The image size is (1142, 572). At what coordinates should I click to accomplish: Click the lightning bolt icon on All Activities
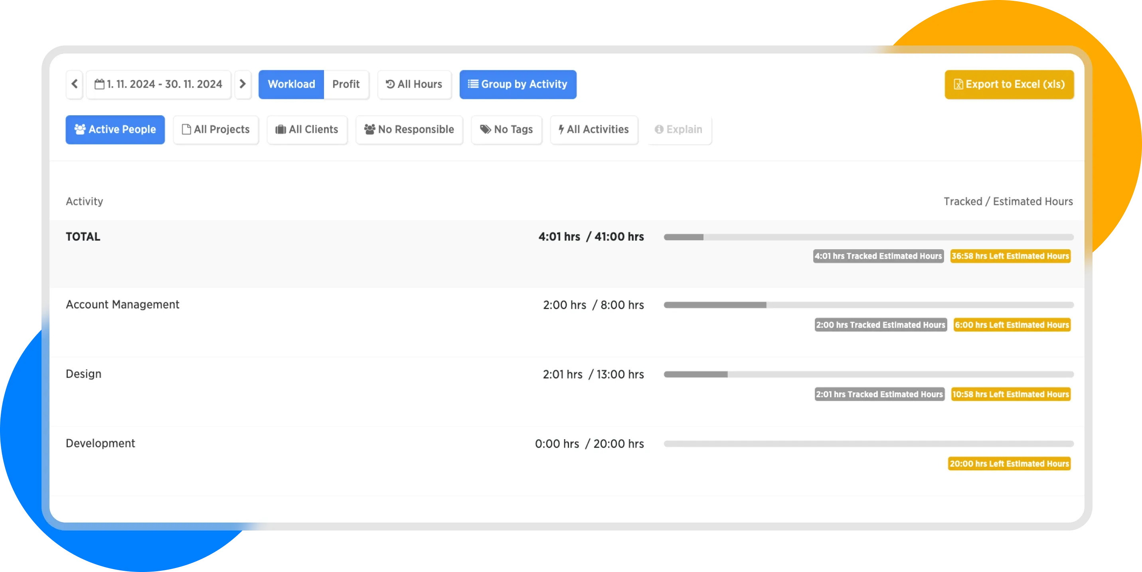click(x=561, y=129)
